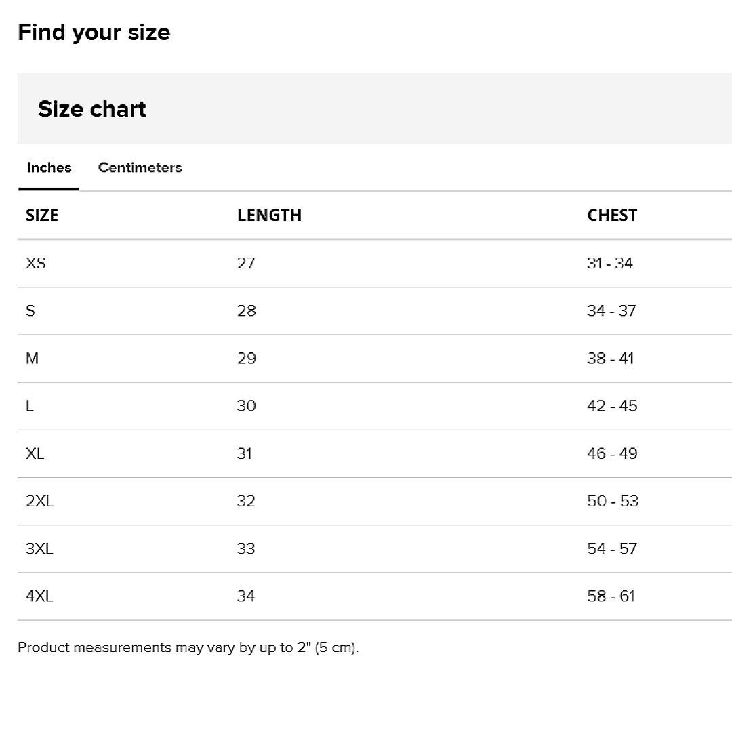Click the LENGTH column header

(269, 216)
